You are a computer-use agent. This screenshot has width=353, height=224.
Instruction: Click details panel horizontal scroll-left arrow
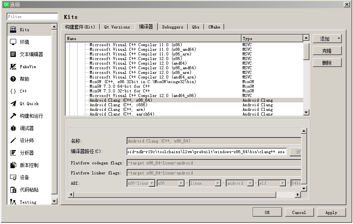click(x=71, y=195)
